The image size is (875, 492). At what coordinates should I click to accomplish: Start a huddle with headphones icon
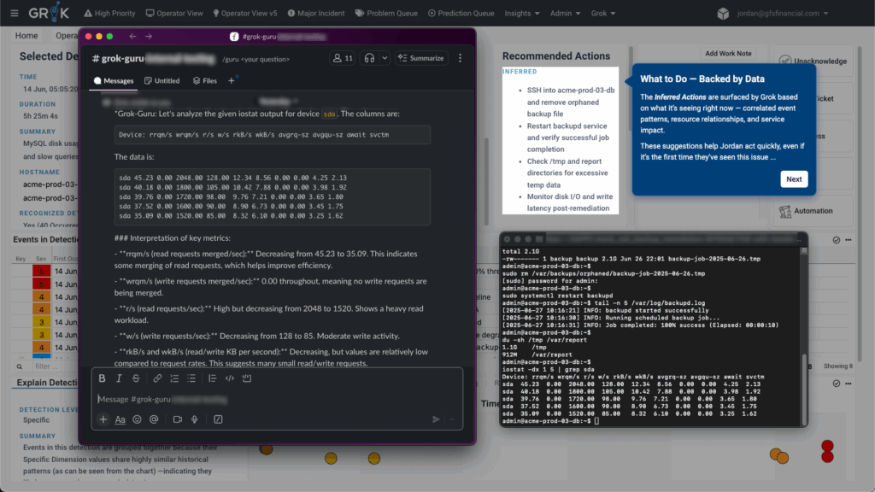point(369,58)
